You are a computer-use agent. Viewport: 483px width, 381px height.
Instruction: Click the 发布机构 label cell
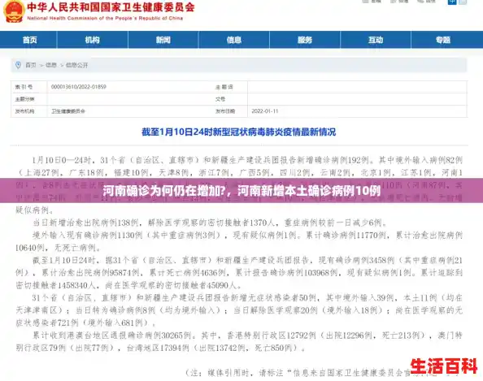[x=29, y=111]
